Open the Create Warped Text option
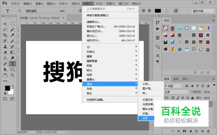Viewport: 217px width, 135px height. pos(167,11)
